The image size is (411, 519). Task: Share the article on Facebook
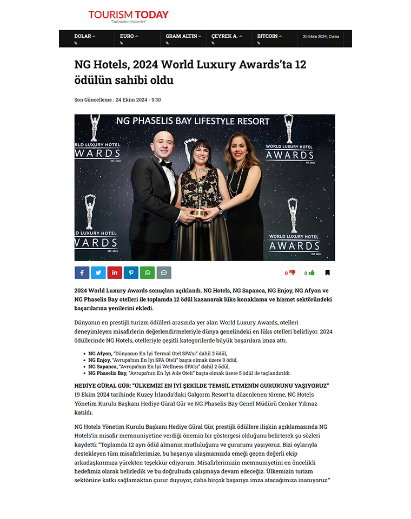tap(82, 272)
